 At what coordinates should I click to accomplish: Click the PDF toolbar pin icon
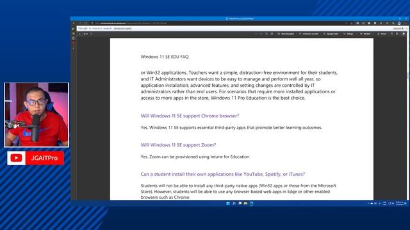click(x=404, y=34)
